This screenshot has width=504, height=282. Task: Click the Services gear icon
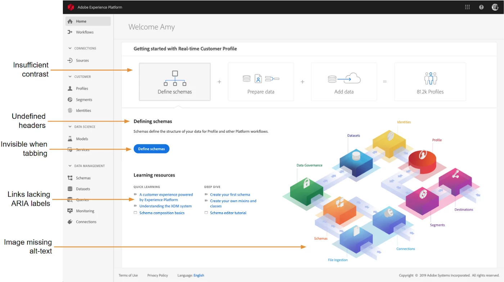point(70,150)
